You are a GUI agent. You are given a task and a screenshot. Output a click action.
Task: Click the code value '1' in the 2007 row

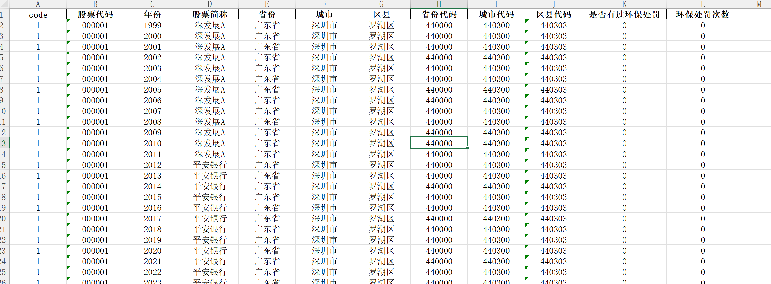tap(38, 111)
